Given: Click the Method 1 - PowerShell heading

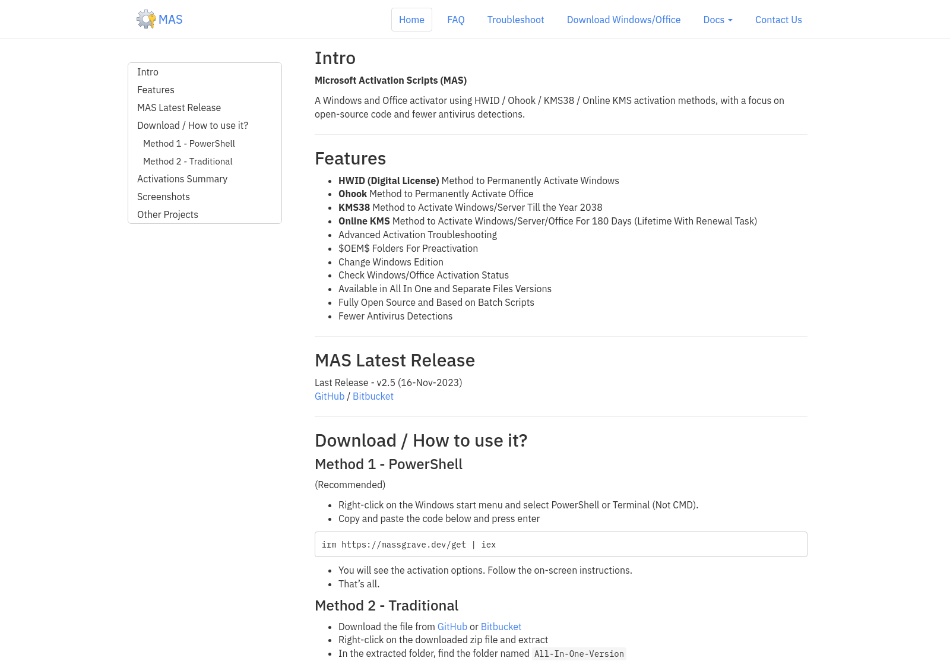Looking at the screenshot, I should (x=388, y=464).
